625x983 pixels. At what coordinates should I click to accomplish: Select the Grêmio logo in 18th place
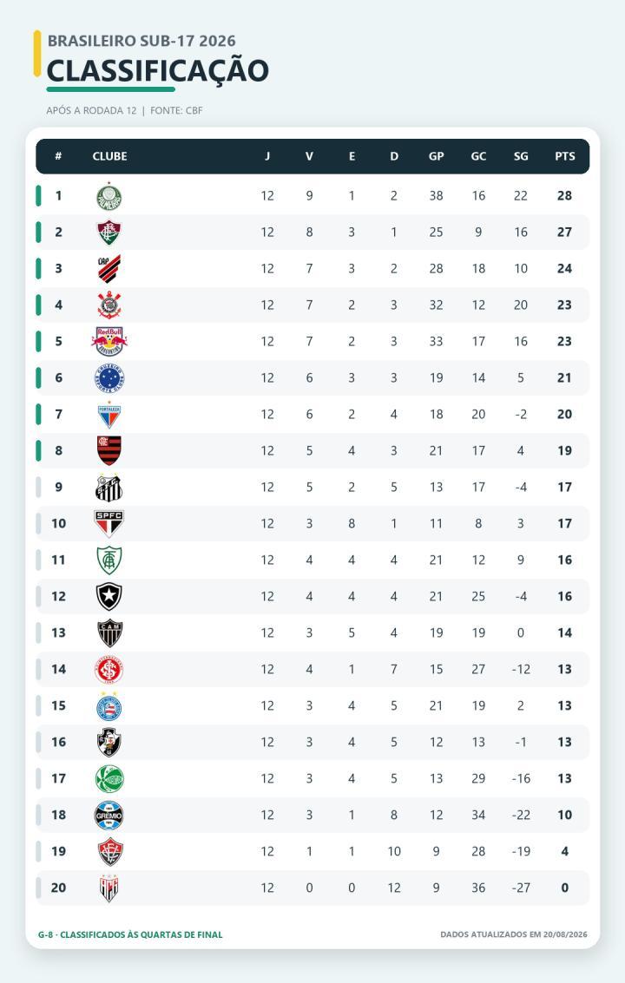[109, 815]
